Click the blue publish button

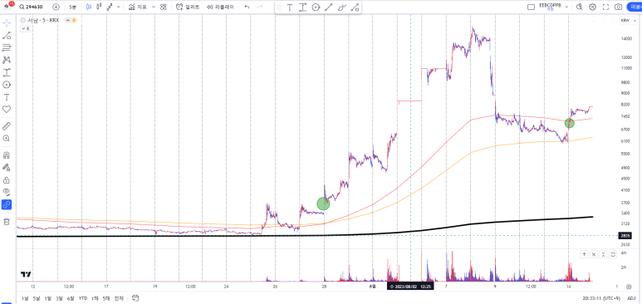pos(635,7)
